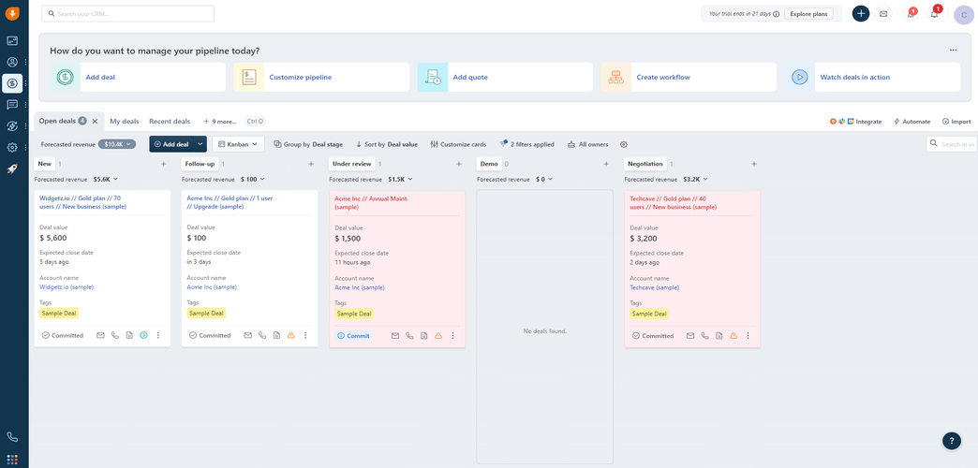Click the Add quote card
This screenshot has height=468, width=978.
click(x=505, y=78)
